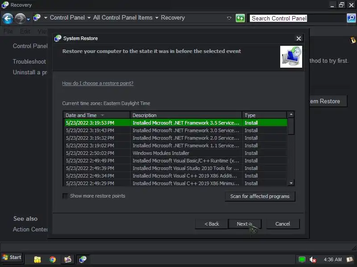Screen dimensions: 357x267
Task: Click the Scan for affected programs button
Action: [260, 196]
